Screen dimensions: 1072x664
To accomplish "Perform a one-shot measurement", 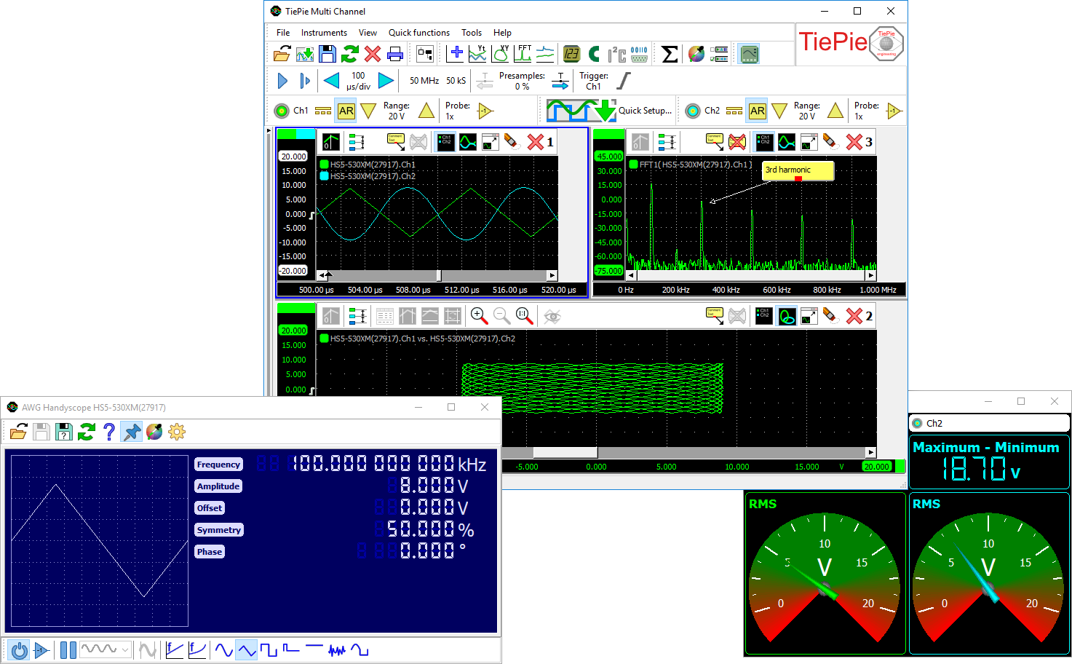I will pyautogui.click(x=306, y=81).
